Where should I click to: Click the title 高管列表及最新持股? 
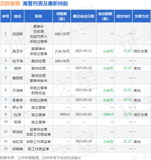[x=45, y=4]
